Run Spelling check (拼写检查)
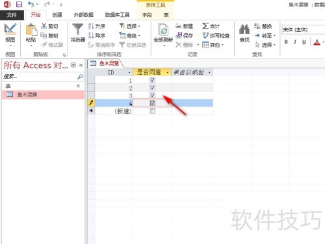 click(216, 35)
